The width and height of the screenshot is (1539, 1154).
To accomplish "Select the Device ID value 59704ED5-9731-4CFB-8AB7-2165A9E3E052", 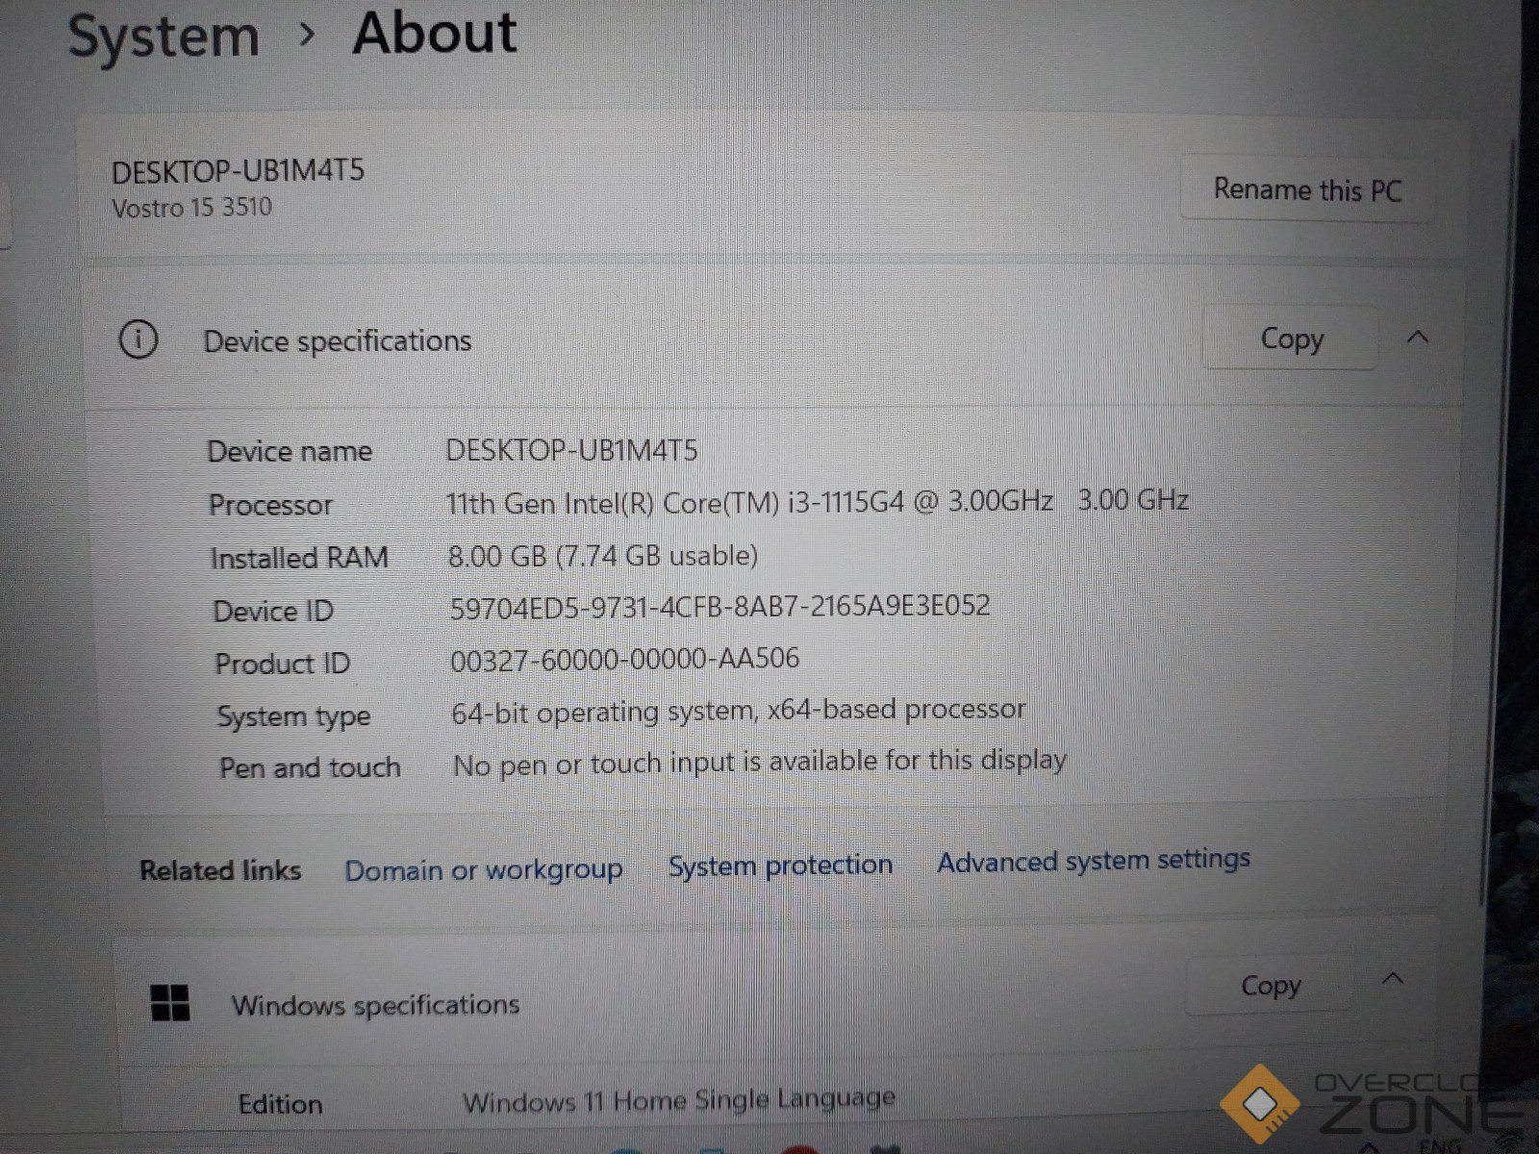I will (x=719, y=607).
